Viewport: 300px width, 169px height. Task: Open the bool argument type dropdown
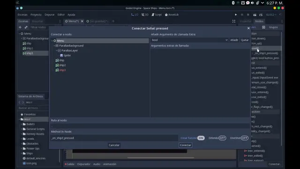(189, 40)
